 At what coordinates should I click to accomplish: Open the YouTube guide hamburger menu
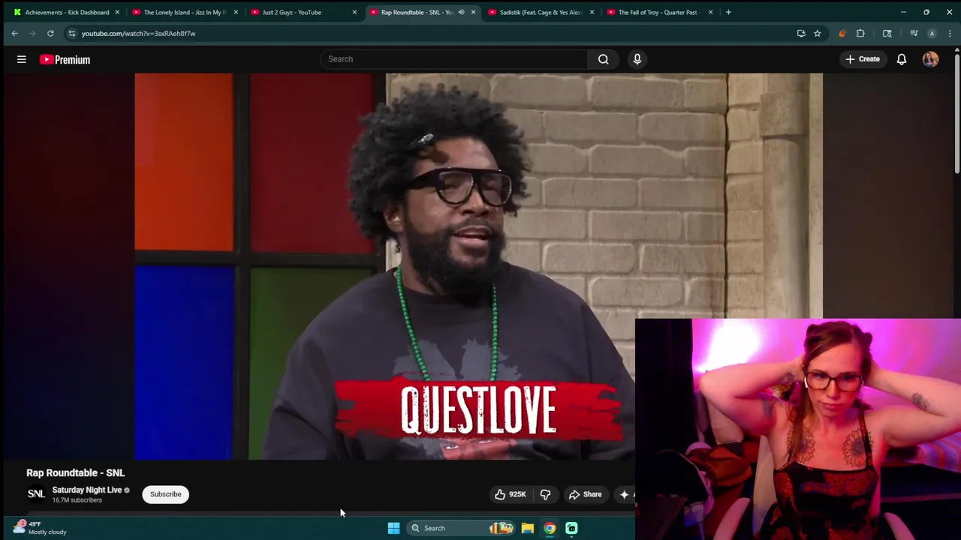point(22,59)
